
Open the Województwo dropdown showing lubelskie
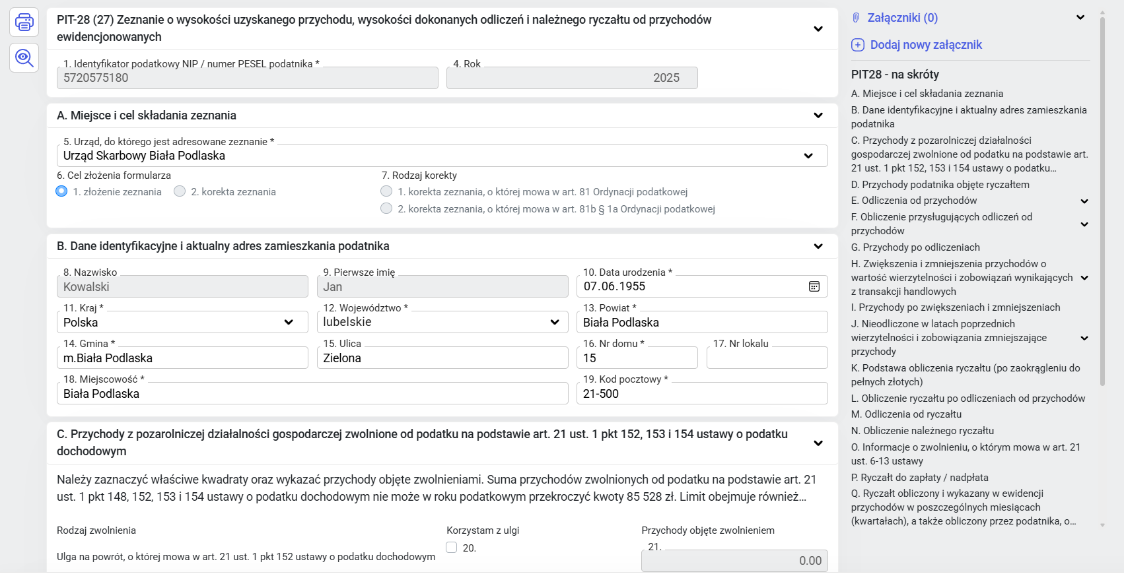pyautogui.click(x=555, y=322)
